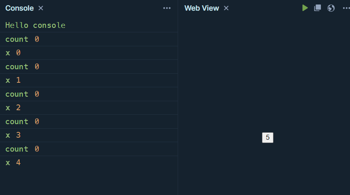Select the "x 1" console output line
The width and height of the screenshot is (350, 195).
click(13, 80)
